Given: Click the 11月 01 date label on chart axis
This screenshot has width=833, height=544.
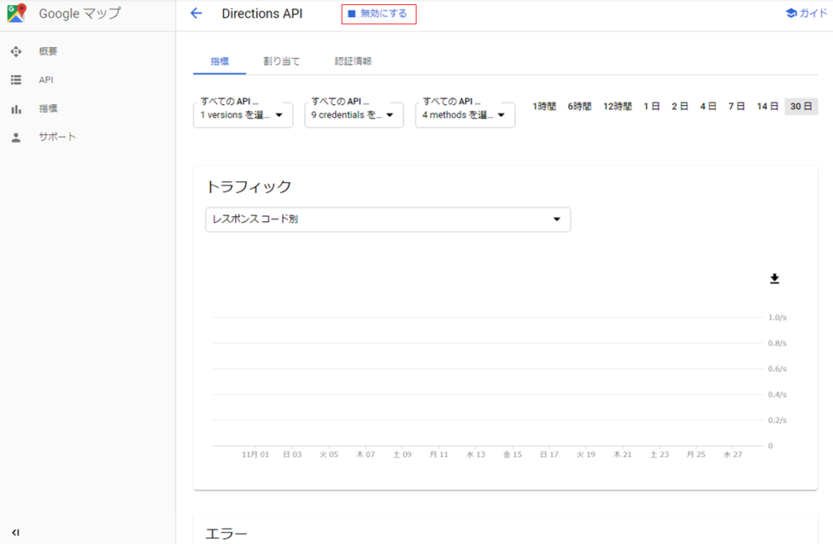Looking at the screenshot, I should (255, 455).
